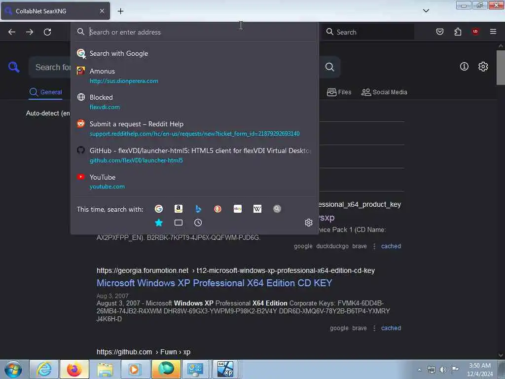Open a new tab
This screenshot has height=379, width=505.
tap(120, 11)
